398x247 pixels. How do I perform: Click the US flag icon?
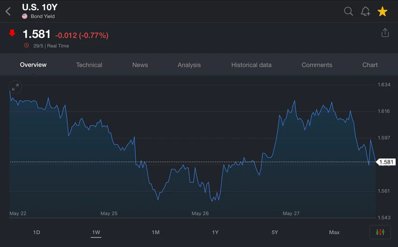(25, 16)
